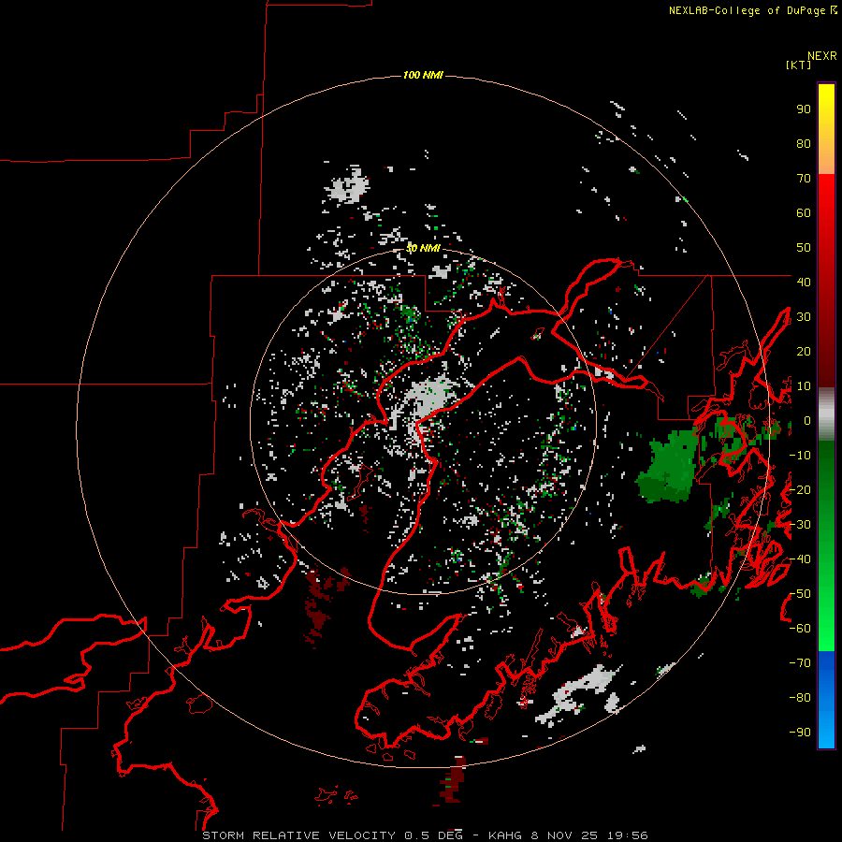Click the 10 tick label on the scale
The width and height of the screenshot is (842, 842).
[804, 386]
